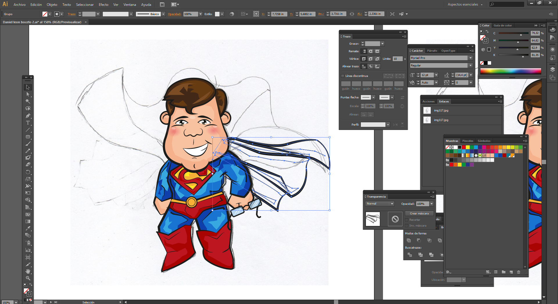
Task: Select the Eyedropper tool
Action: coord(28,228)
